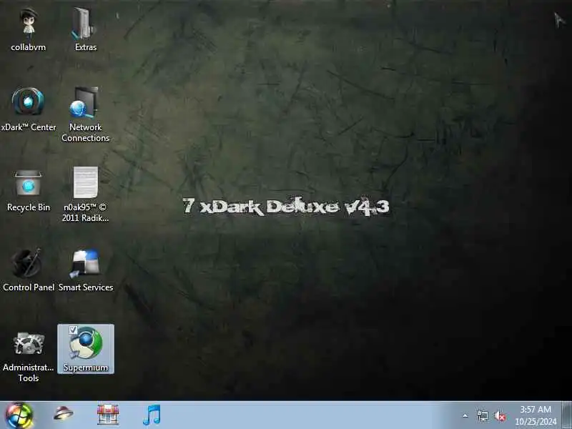
Task: Click the 'Administrat... Tools' label text
Action: pos(29,373)
